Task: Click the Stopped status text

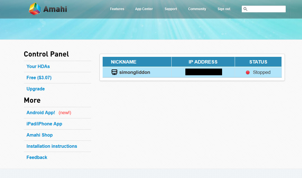Action: (262, 72)
